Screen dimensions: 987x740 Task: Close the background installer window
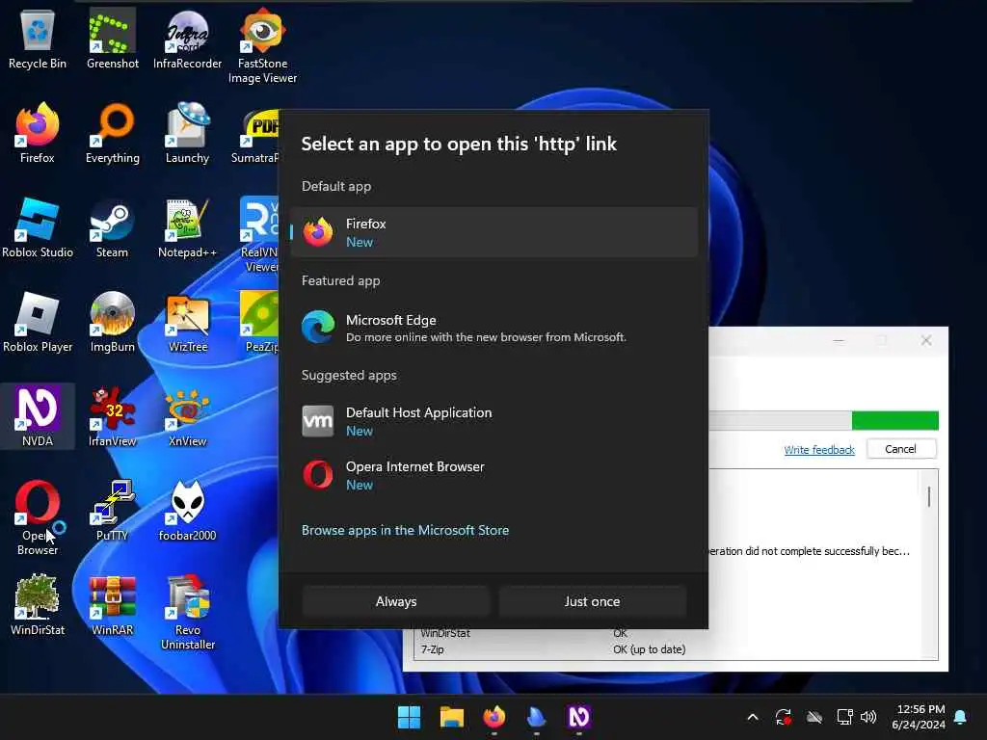point(926,340)
